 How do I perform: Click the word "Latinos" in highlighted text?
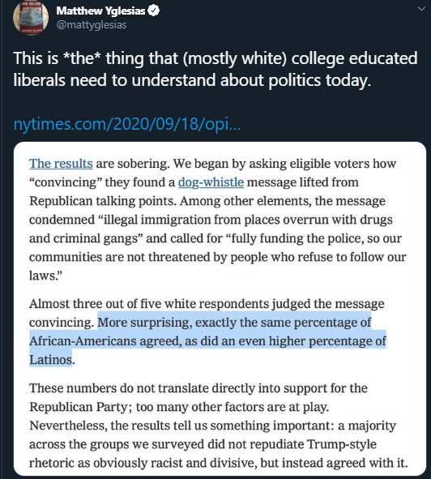coord(51,360)
